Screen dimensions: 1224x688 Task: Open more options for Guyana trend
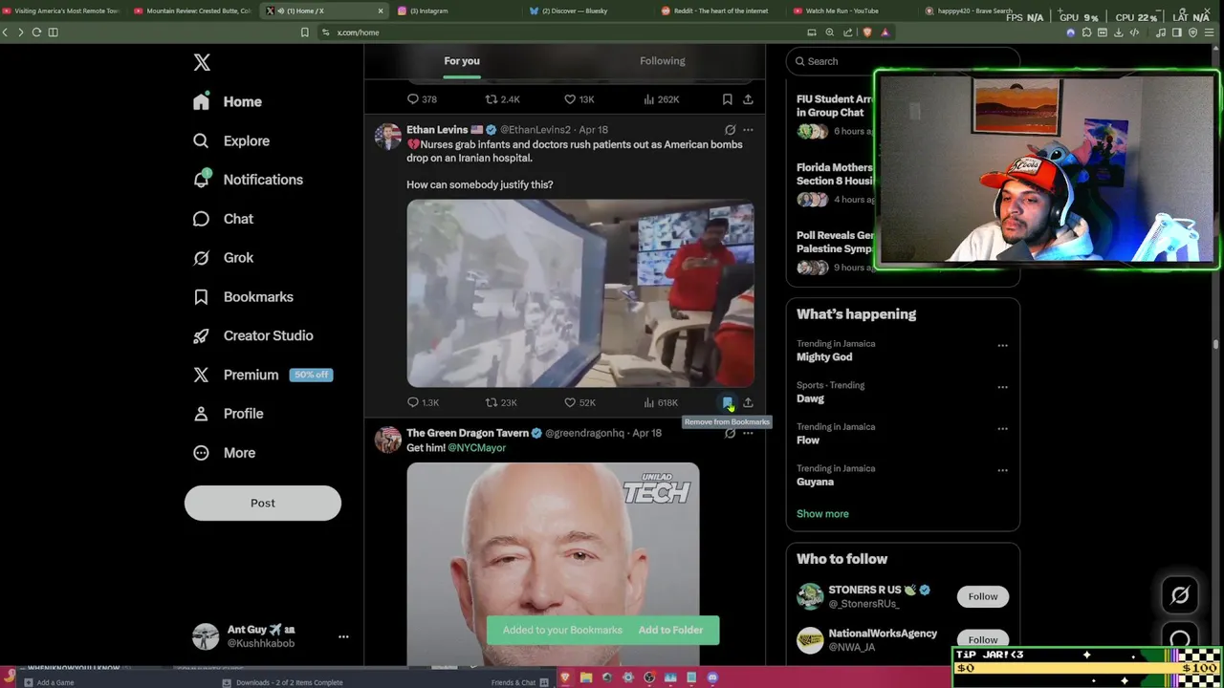[1002, 470]
